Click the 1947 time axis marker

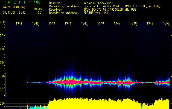pyautogui.click(x=117, y=23)
